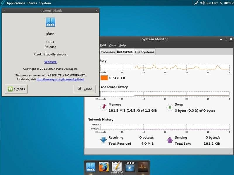Click the System Monitor dock icon
This screenshot has width=234, height=175.
(x=143, y=167)
